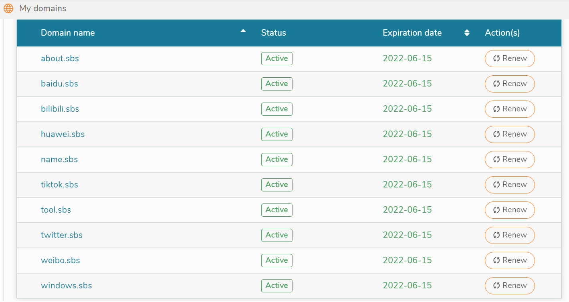Click the Expiration date column header

coord(412,33)
